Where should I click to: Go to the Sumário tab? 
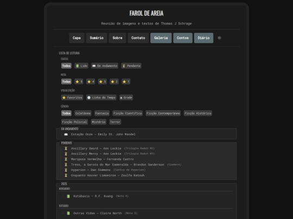click(97, 38)
